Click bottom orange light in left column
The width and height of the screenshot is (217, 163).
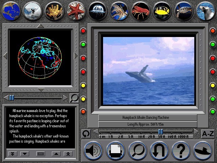[83, 111]
